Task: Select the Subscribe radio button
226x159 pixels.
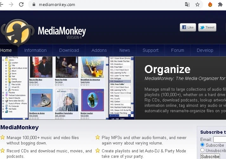Action: pos(202,145)
